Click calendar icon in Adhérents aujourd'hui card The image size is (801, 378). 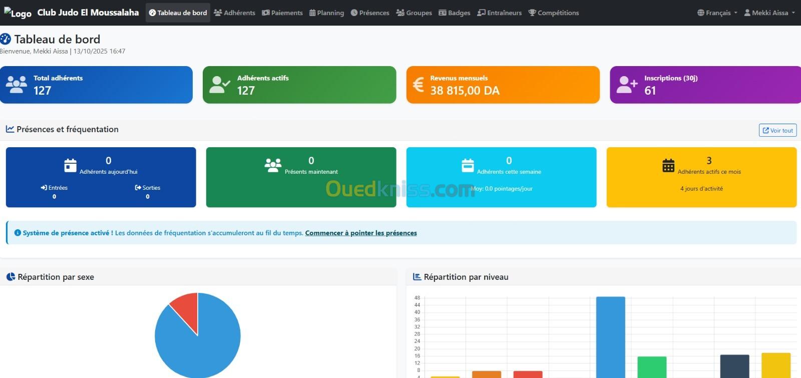pyautogui.click(x=71, y=165)
